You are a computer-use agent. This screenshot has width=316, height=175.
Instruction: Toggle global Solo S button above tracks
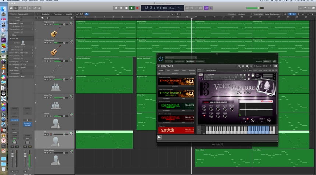click(47, 18)
